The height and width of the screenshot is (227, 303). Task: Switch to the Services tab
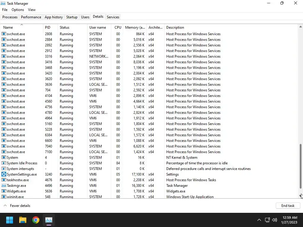(113, 17)
